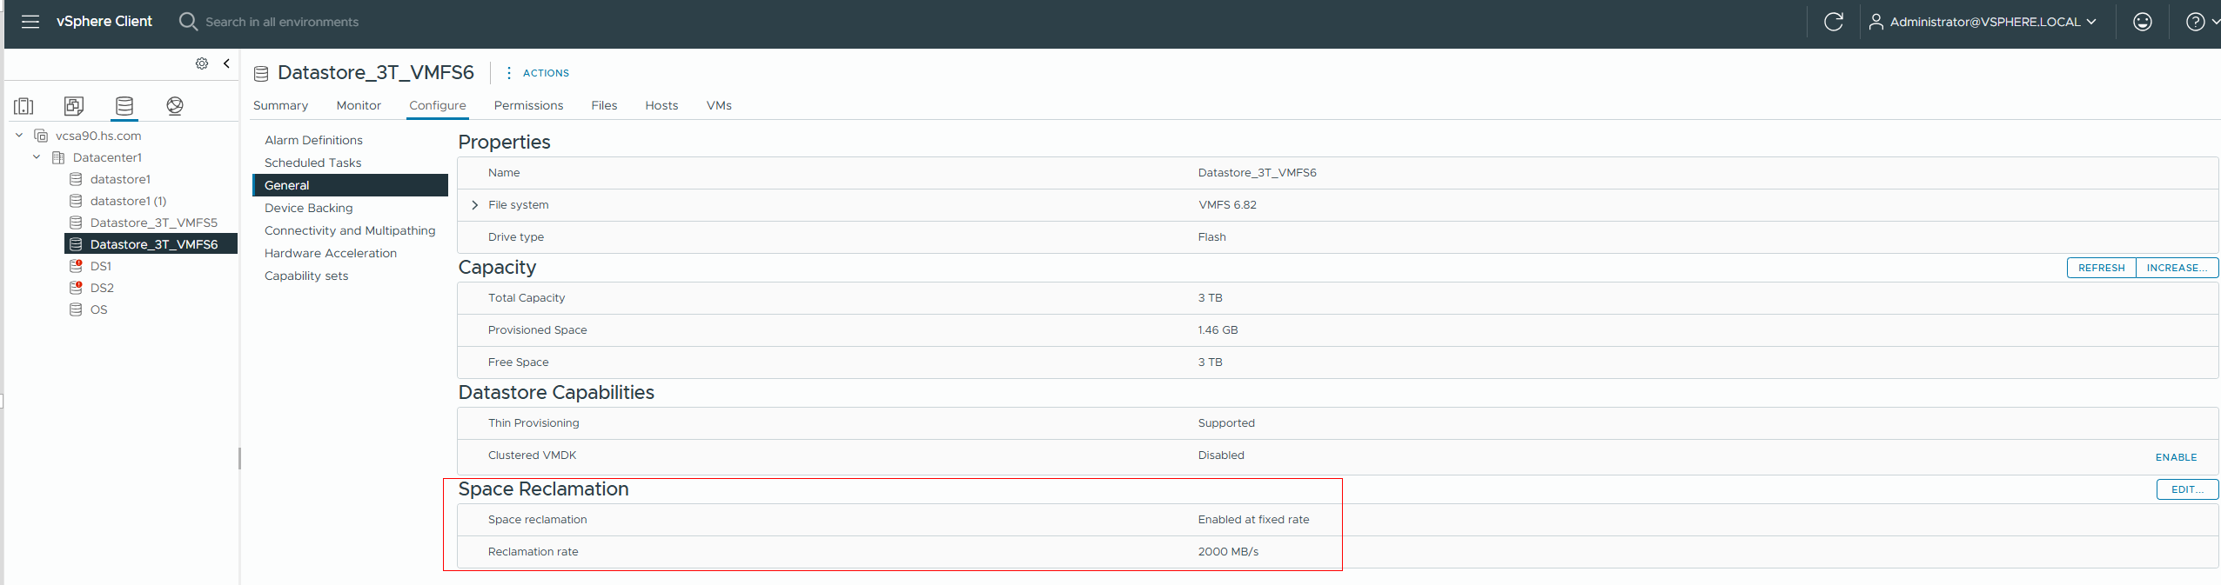The image size is (2221, 585).
Task: Enable Clustered VMDK via ENABLE link
Action: pyautogui.click(x=2176, y=457)
